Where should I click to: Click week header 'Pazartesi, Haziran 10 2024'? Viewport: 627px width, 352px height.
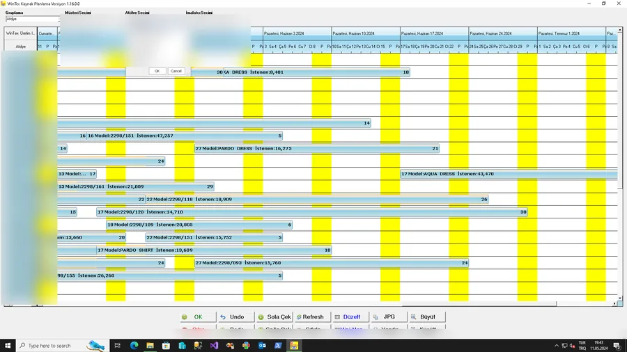366,33
